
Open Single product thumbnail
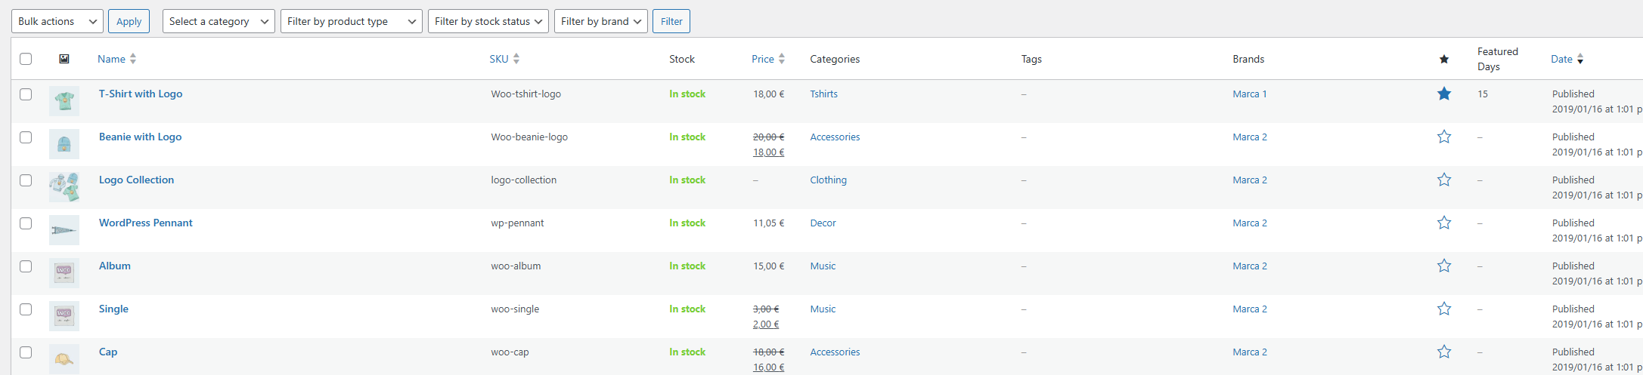tap(64, 316)
